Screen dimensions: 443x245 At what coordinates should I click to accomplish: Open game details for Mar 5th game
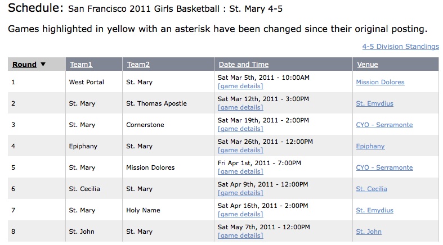240,86
